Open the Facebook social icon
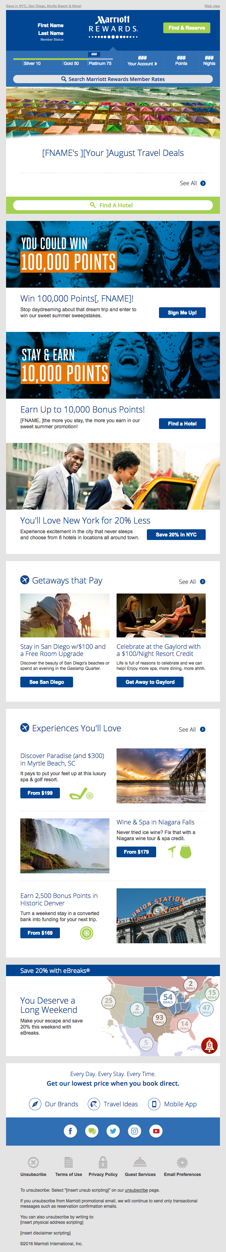 click(70, 1131)
